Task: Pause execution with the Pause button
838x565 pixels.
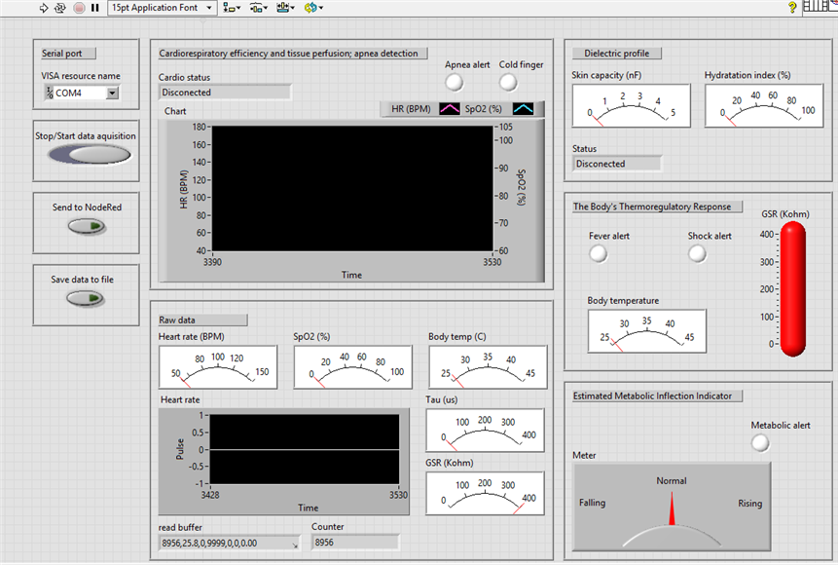Action: [95, 8]
